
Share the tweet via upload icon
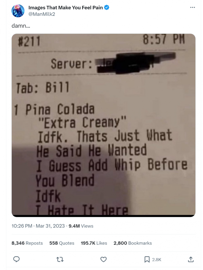[x=191, y=260]
